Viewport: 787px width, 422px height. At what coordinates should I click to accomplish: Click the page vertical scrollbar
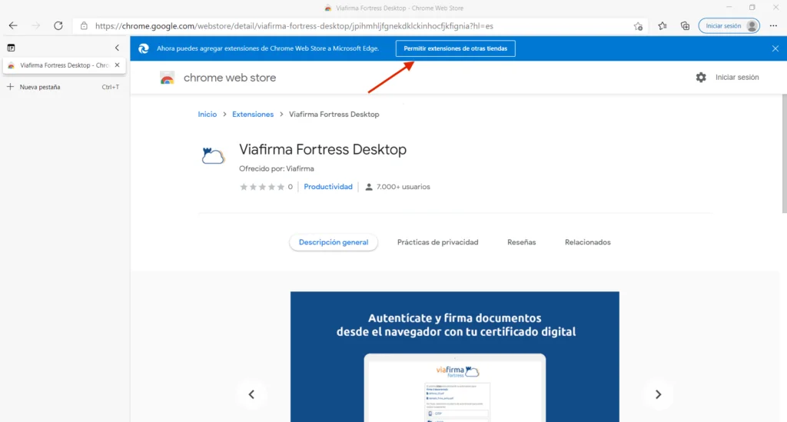[783, 153]
